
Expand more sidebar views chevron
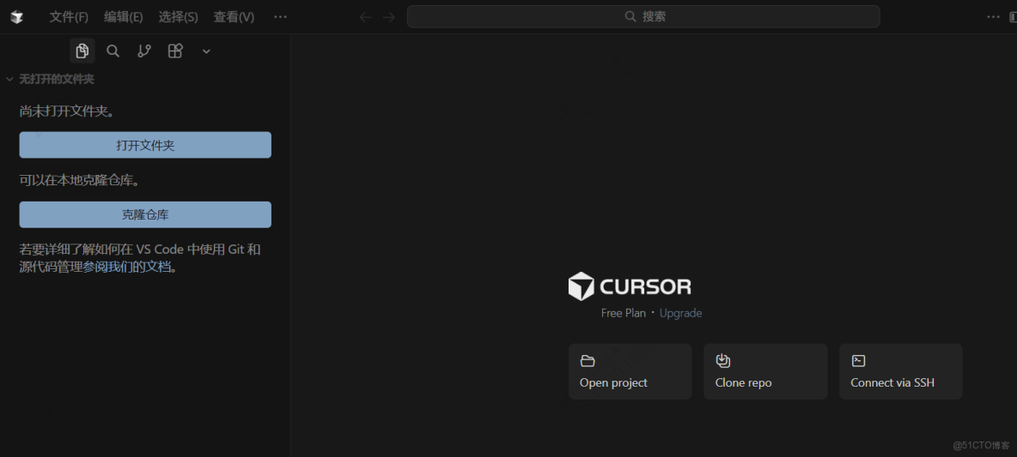coord(206,51)
